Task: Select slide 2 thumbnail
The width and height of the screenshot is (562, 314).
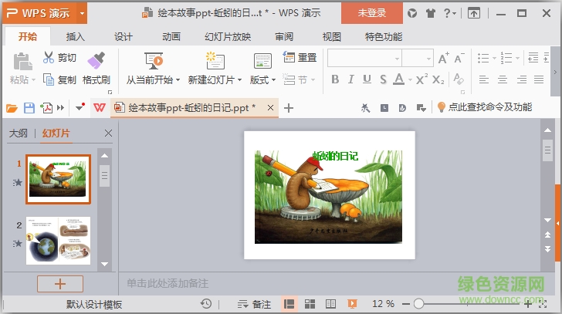Action: pos(58,241)
